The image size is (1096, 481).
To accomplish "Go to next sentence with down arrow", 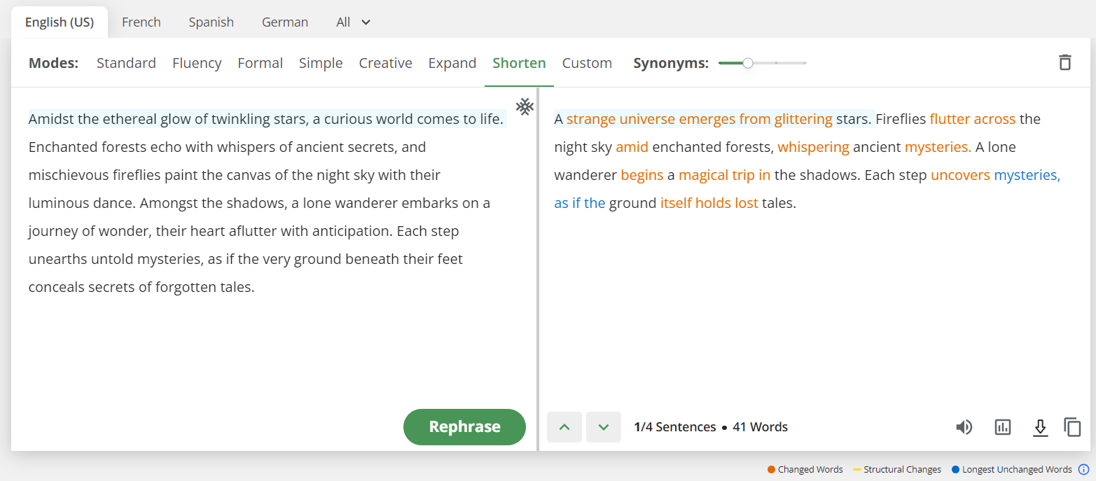I will 604,427.
